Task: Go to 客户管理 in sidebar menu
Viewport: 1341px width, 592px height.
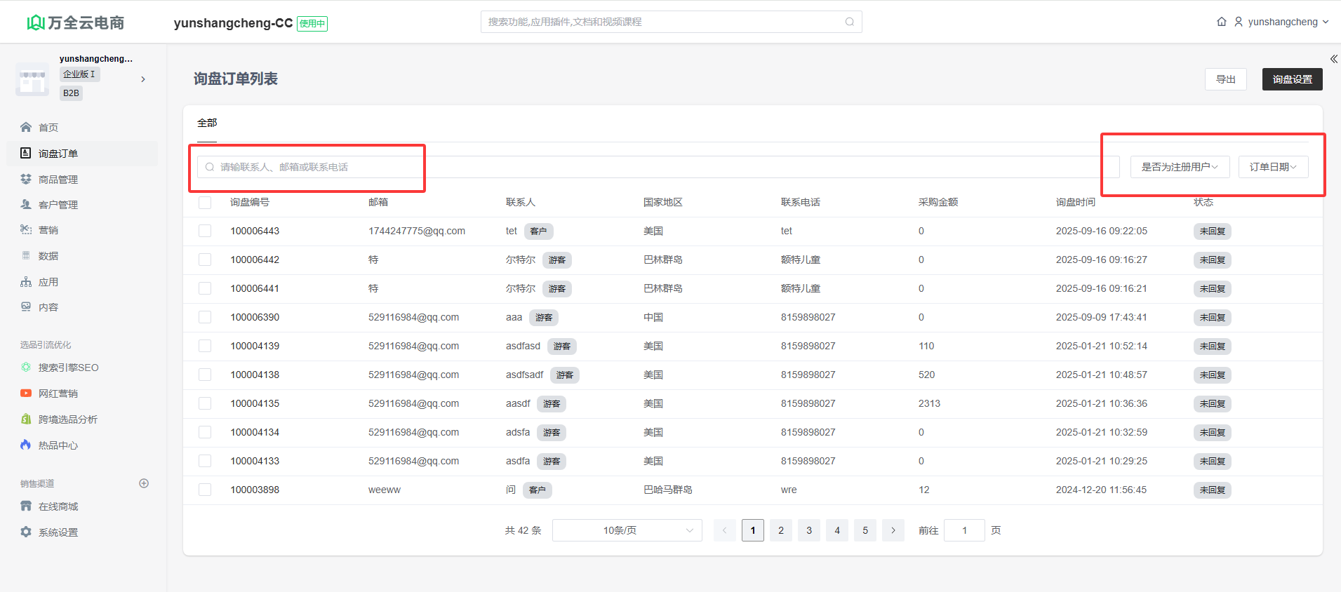Action: tap(58, 205)
